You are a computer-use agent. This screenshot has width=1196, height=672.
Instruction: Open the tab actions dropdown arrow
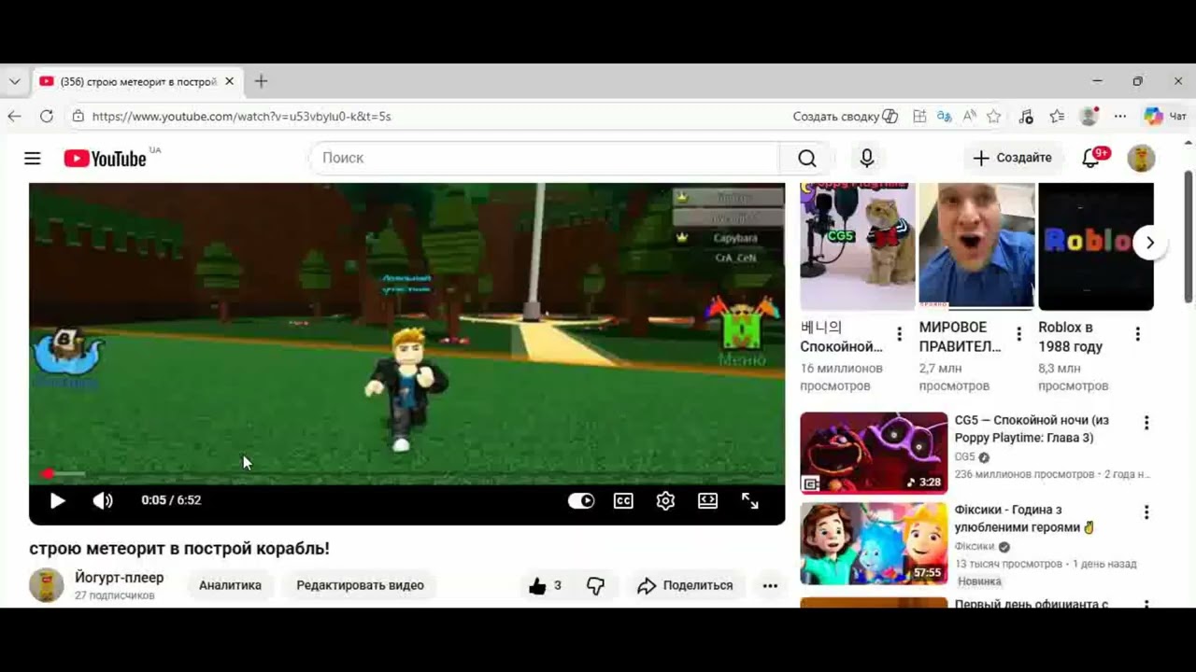(14, 81)
